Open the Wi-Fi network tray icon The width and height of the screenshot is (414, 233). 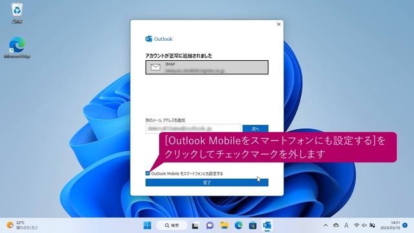(356, 225)
